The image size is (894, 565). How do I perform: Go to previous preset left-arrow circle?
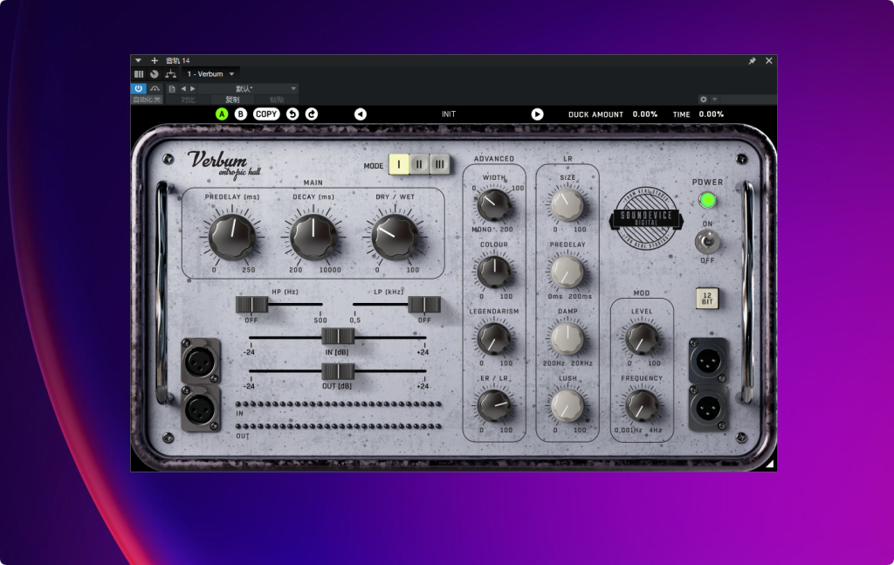[x=361, y=114]
